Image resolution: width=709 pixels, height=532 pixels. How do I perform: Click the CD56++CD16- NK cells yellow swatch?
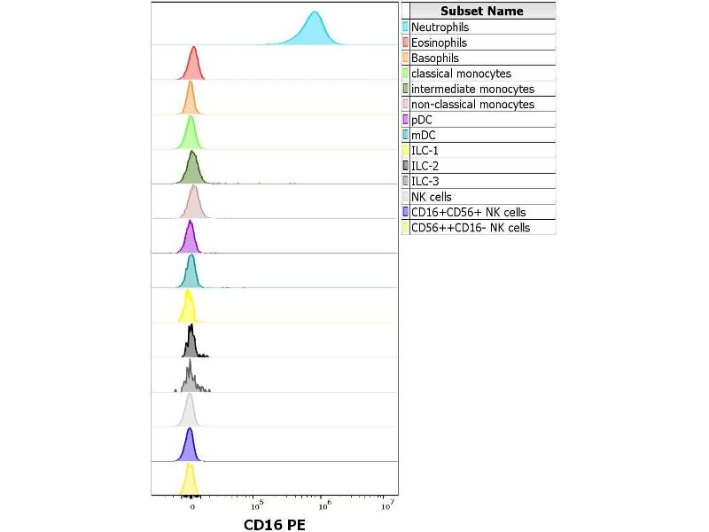(x=406, y=227)
